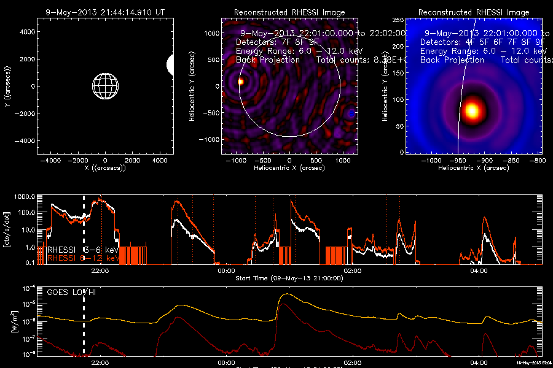Click the middle image "Back Projection" label
This screenshot has height=368, width=553.
click(x=268, y=60)
